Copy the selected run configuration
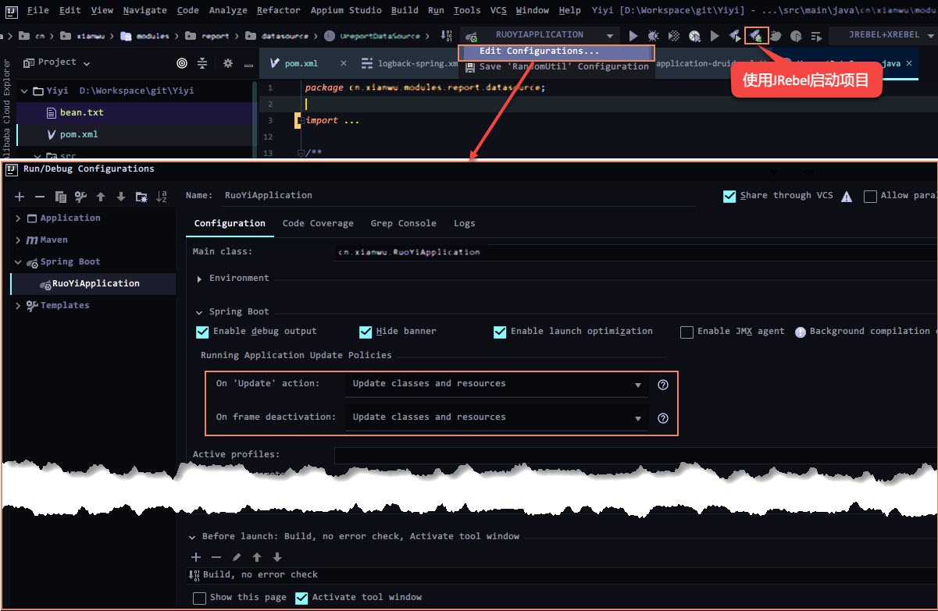This screenshot has width=938, height=611. coord(60,197)
